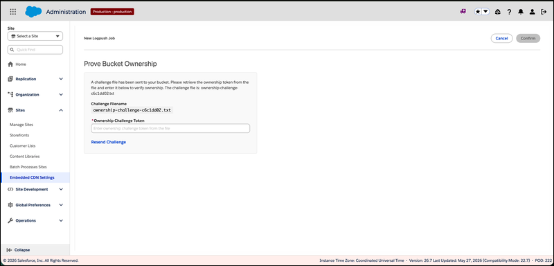Expand the Replication section chevron
The height and width of the screenshot is (266, 554).
(x=61, y=79)
